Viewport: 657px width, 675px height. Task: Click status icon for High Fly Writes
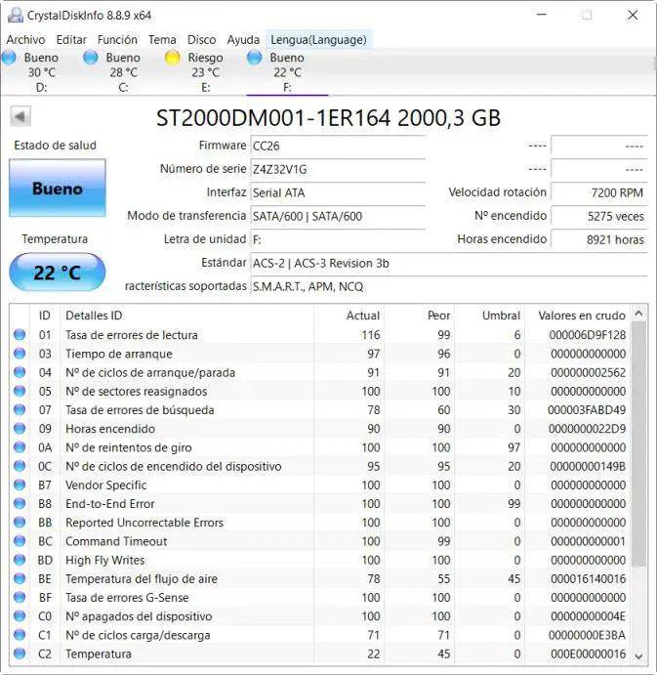click(20, 560)
